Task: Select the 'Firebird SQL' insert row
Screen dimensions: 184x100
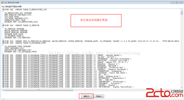Action: (64, 68)
